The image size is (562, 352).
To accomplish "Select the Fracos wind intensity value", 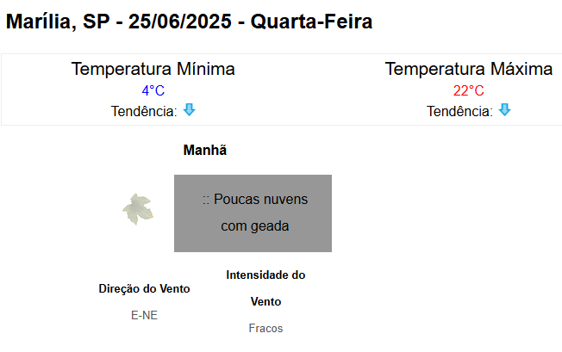I will tap(265, 328).
